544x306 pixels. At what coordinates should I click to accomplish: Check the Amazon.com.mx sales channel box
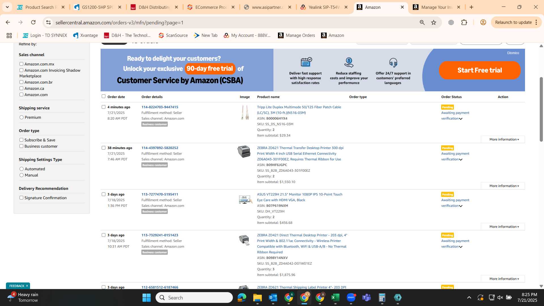(21, 64)
